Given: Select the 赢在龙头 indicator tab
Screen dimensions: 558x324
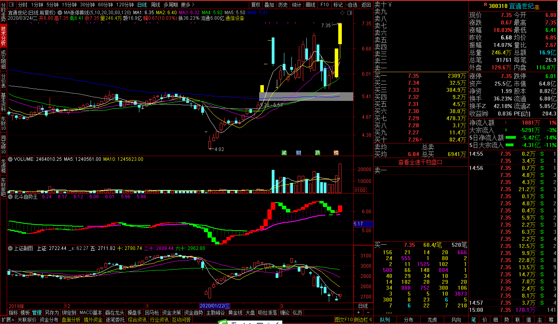Looking at the screenshot, I should tap(115, 313).
